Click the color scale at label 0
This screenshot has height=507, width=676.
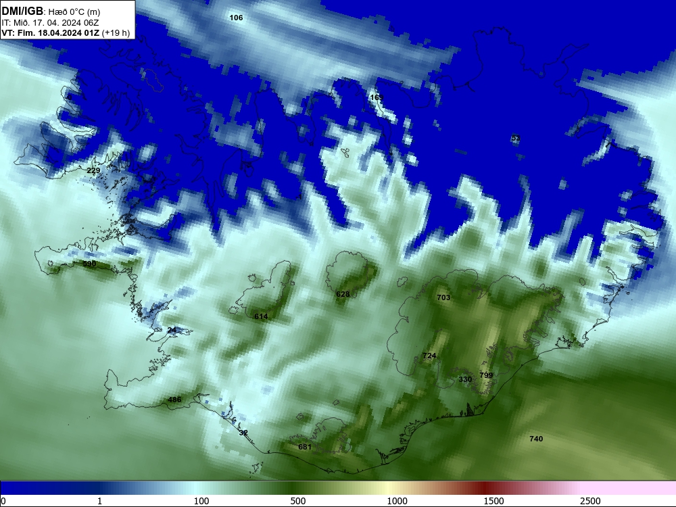point(3,501)
